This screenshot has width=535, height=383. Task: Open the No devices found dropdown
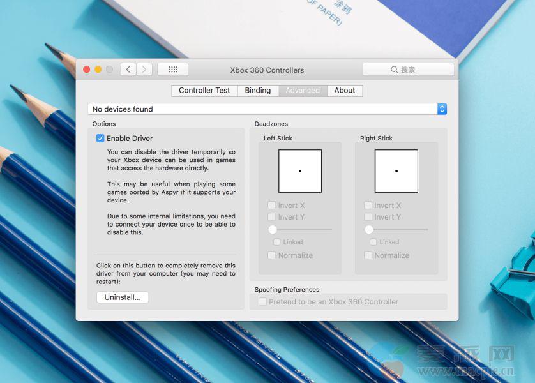point(262,109)
